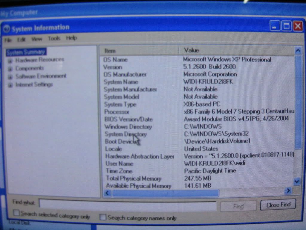This screenshot has height=230, width=306.
Task: Expand the Hardware Resources node
Action: point(10,61)
